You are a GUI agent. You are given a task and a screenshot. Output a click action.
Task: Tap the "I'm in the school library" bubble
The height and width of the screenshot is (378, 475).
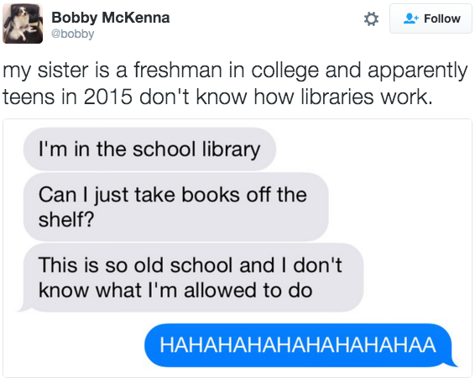click(149, 150)
